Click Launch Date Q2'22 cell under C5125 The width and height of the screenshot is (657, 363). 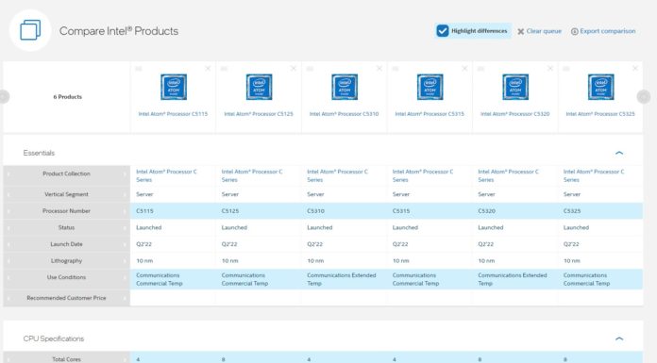tap(258, 244)
